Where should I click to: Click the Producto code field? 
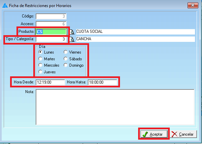pyautogui.click(x=51, y=32)
